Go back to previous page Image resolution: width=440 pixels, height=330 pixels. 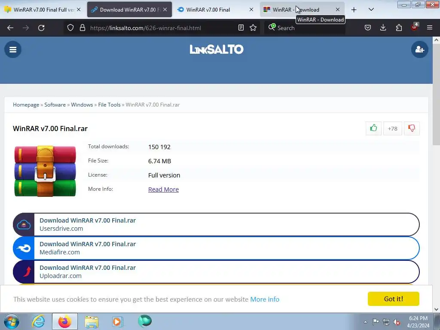click(10, 28)
